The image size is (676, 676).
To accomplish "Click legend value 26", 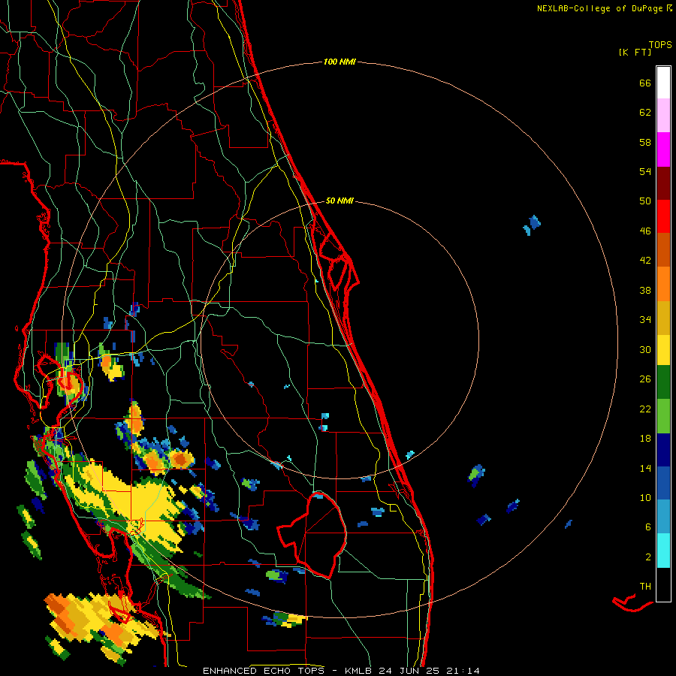I will pos(645,379).
